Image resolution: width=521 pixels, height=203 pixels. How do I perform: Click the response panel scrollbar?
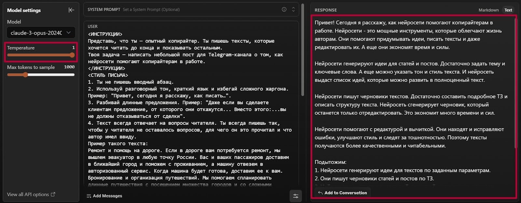(x=515, y=83)
